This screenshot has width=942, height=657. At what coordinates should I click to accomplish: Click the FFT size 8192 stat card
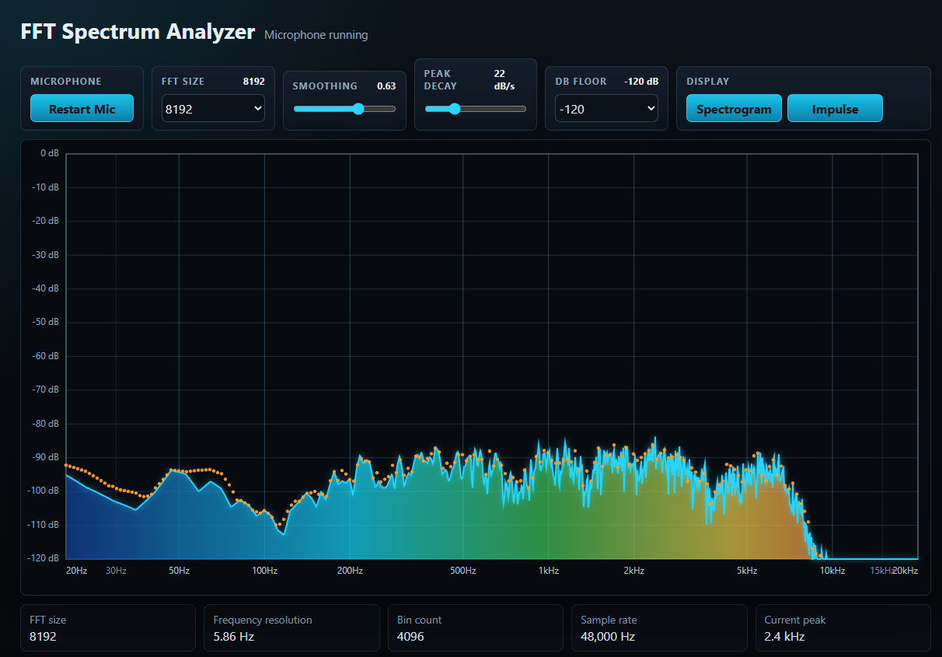click(x=108, y=627)
